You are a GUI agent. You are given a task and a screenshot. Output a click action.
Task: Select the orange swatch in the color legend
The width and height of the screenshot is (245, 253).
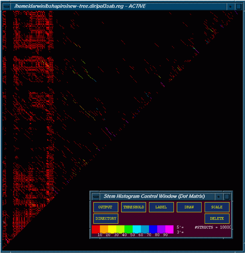104,229
